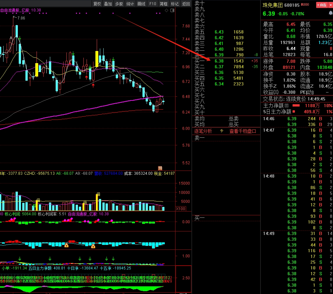Open the dropdown arrow next to +自选

[x=331, y=5]
